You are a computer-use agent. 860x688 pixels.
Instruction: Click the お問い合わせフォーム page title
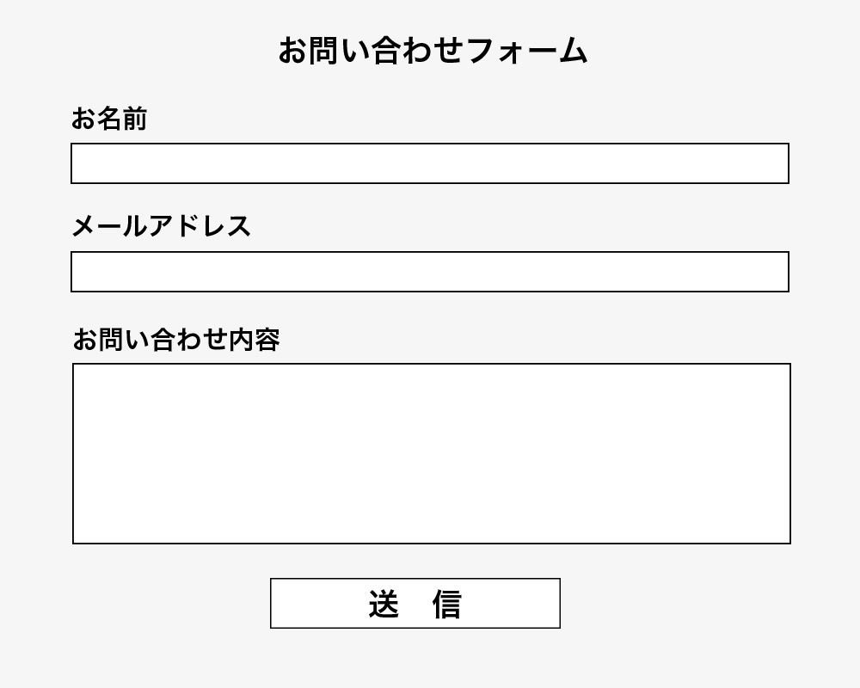(430, 51)
